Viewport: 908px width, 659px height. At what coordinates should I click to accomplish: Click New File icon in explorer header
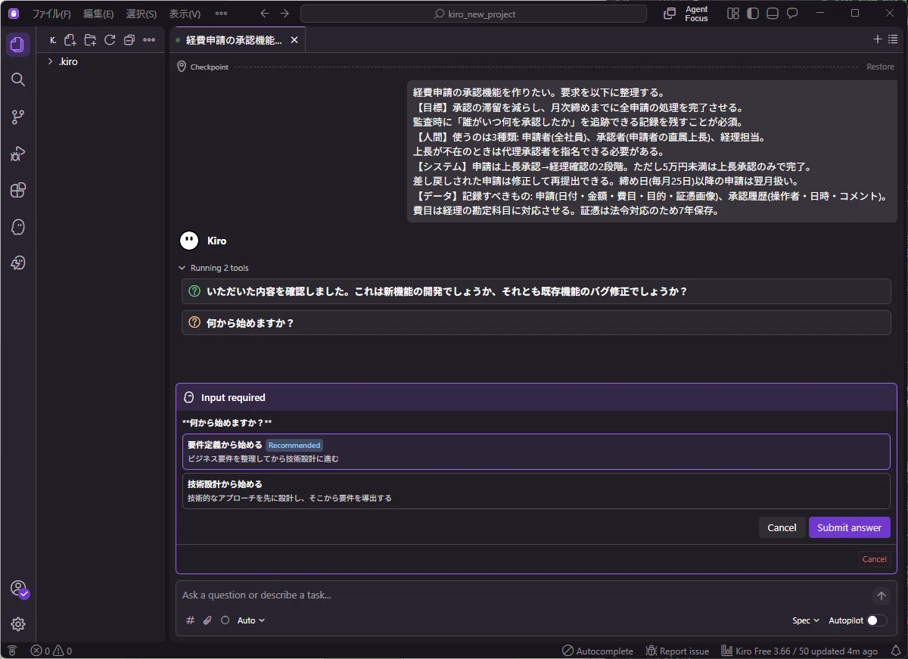click(70, 40)
